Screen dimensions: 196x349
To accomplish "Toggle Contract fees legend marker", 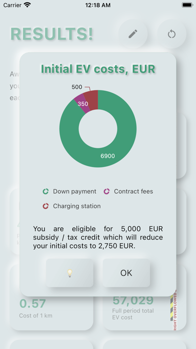I will (106, 192).
